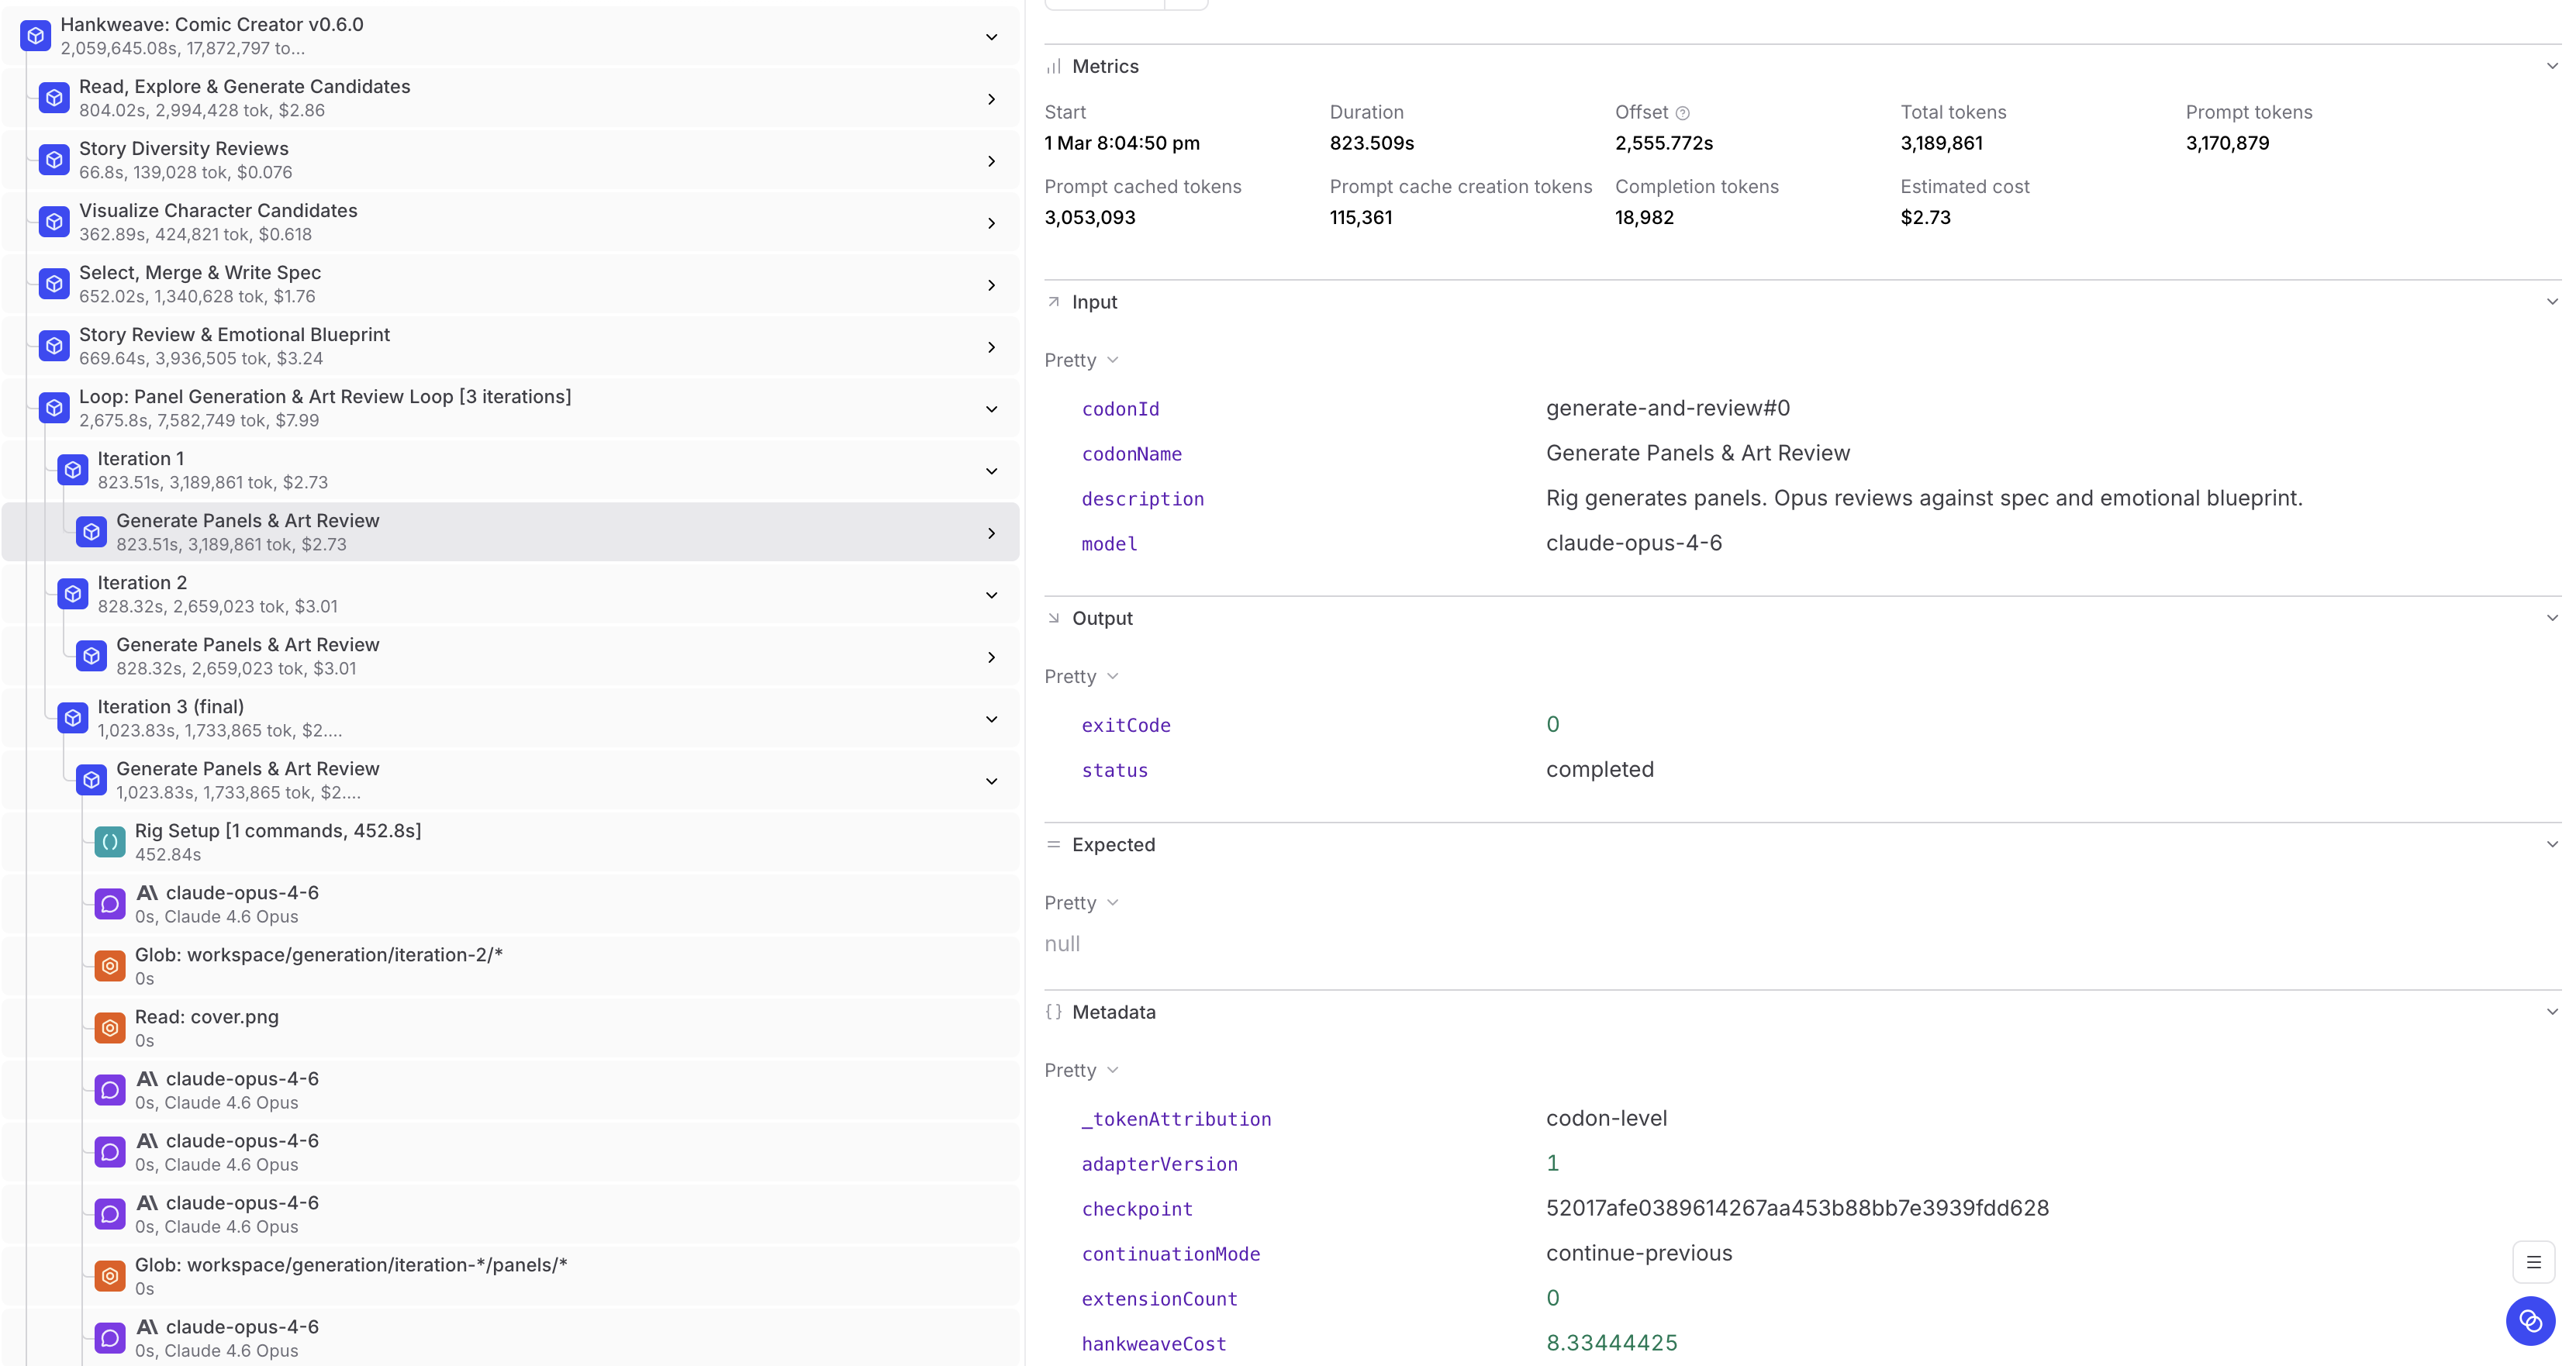Click the Rig Setup teal parentheses icon

click(110, 842)
